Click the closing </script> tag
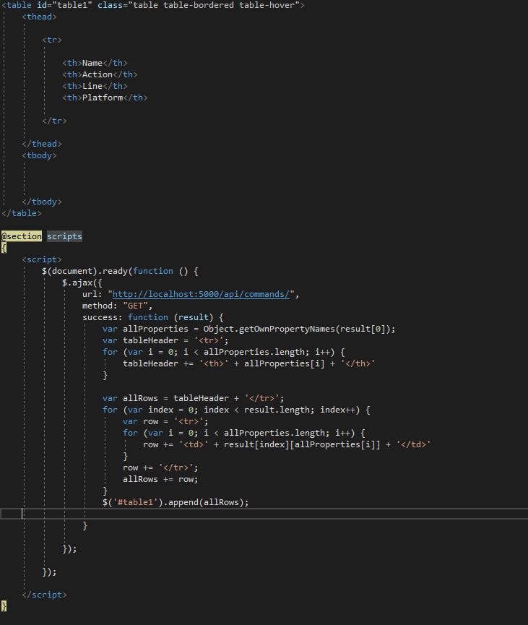528x625 pixels. click(x=44, y=595)
